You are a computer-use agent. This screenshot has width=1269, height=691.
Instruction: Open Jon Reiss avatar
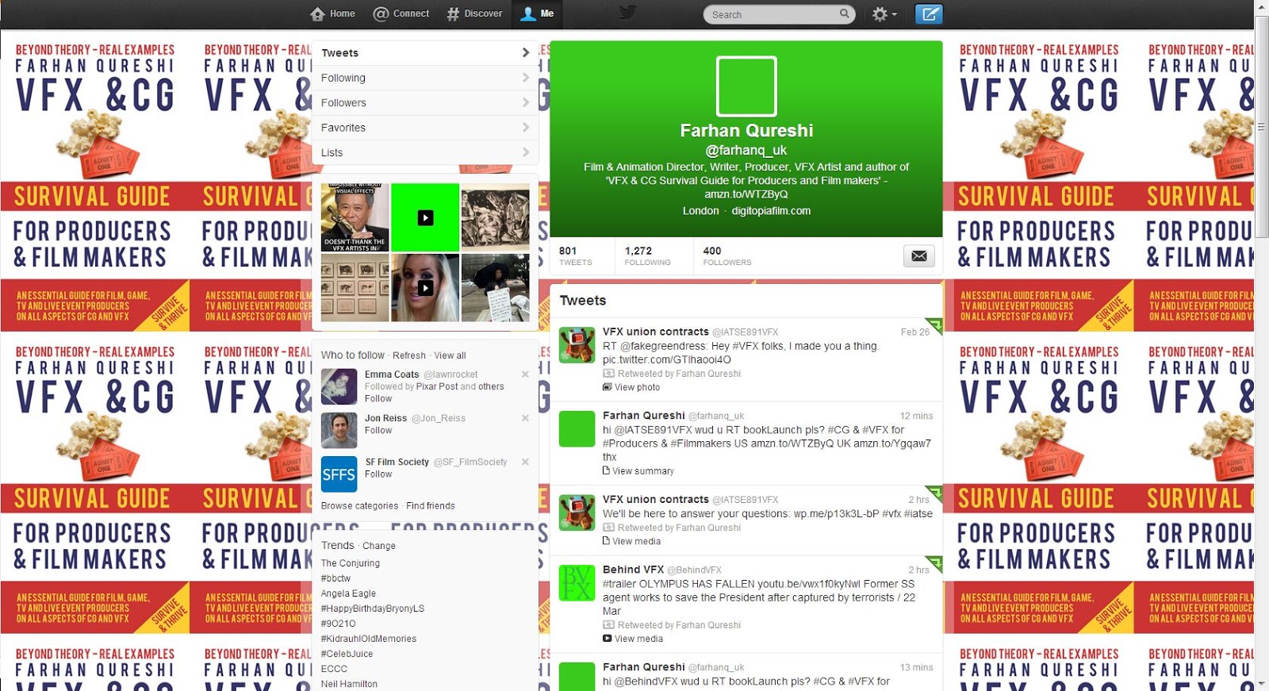point(339,431)
